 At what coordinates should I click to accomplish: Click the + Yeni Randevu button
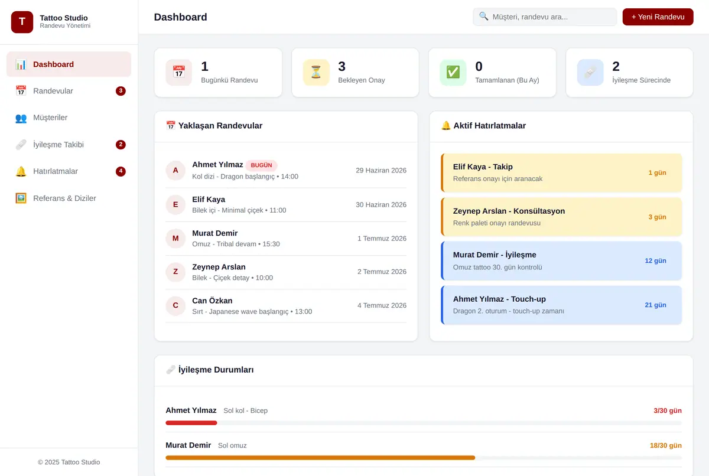tap(658, 17)
